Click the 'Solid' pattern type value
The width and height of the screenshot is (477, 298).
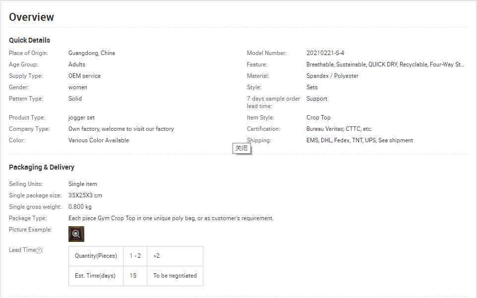75,99
